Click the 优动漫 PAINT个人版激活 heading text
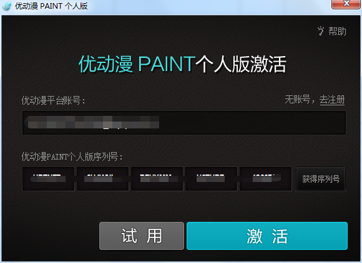Screen dimensions: 362x263 pos(182,64)
